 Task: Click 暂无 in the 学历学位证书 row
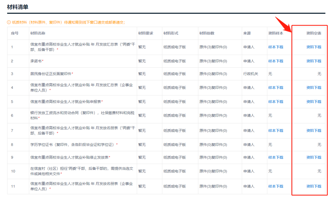(142, 145)
